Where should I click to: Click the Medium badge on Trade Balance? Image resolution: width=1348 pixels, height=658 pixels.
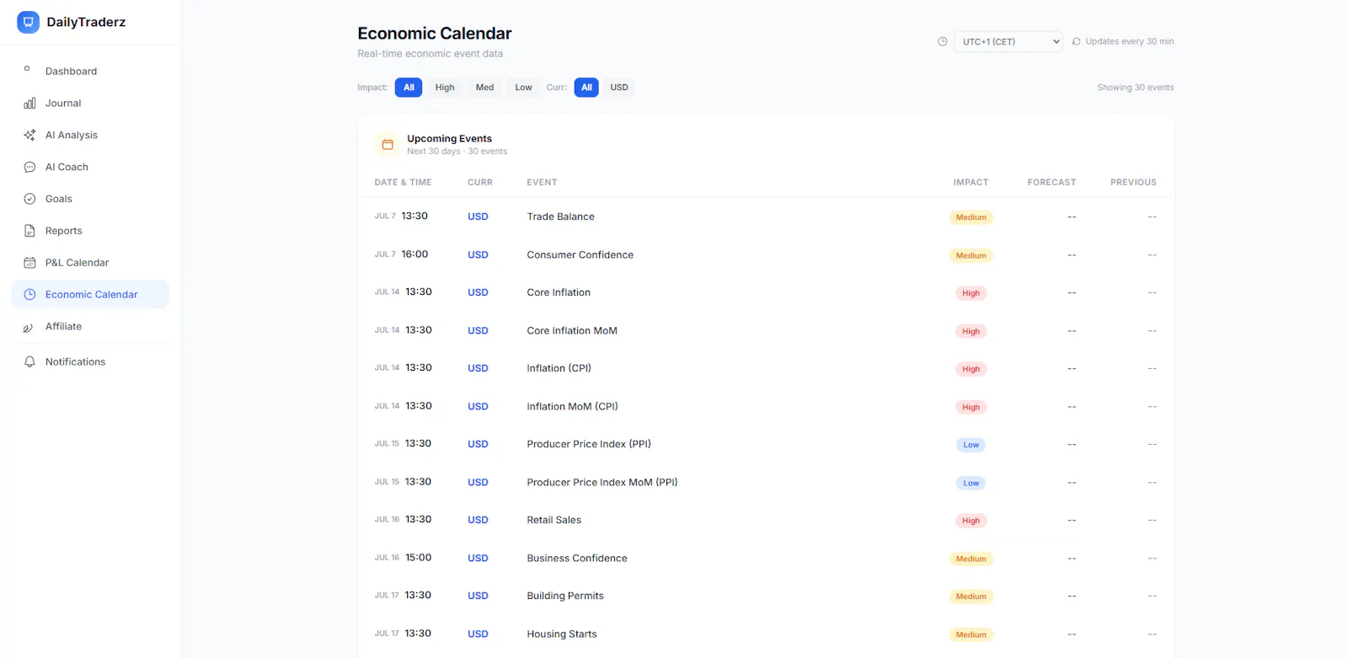click(x=971, y=217)
